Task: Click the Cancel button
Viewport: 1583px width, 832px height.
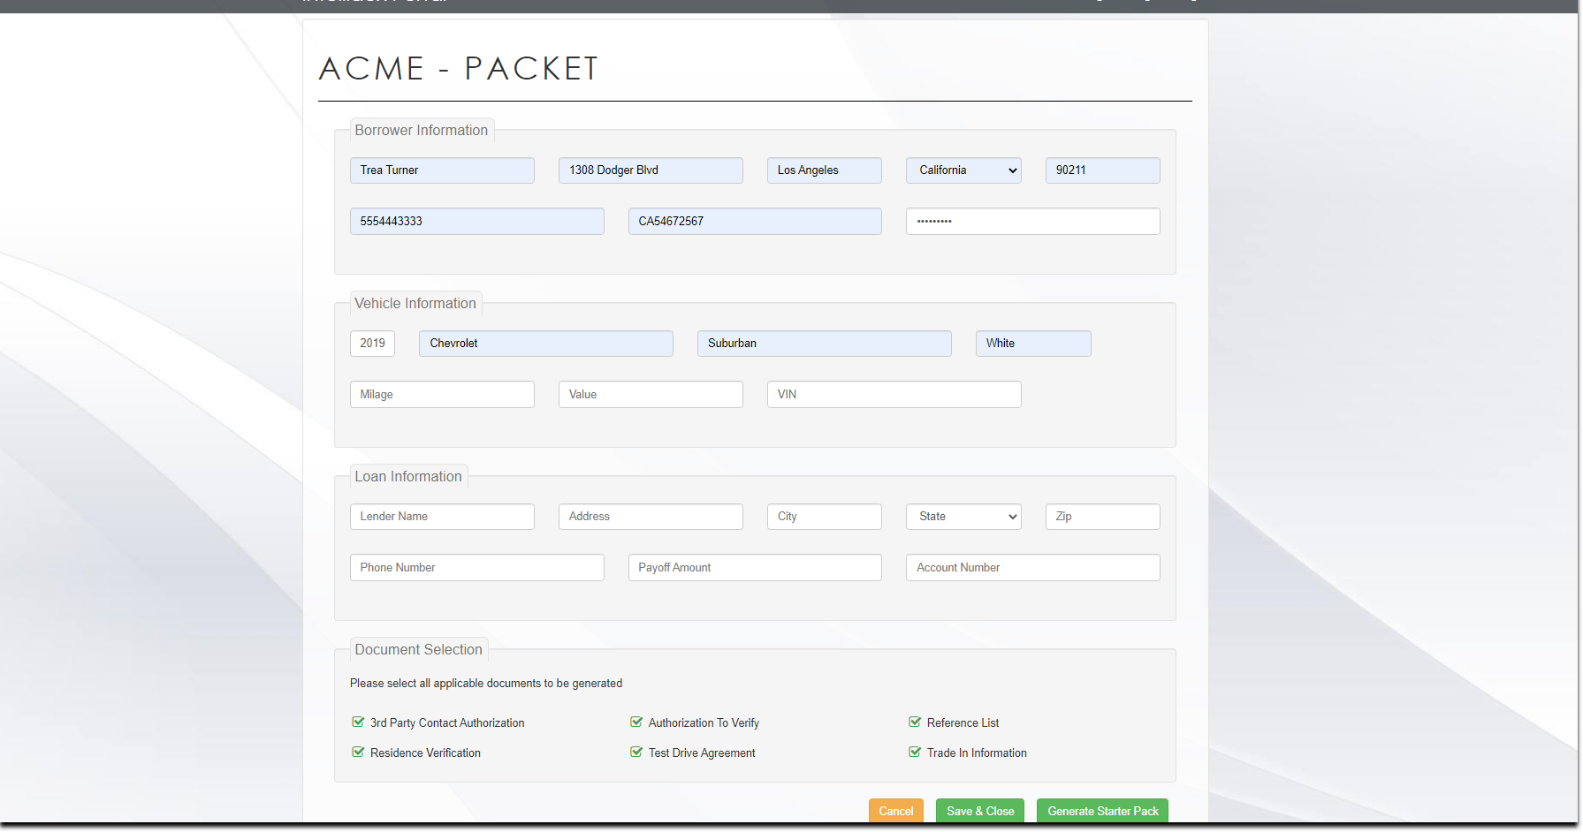Action: pos(896,811)
